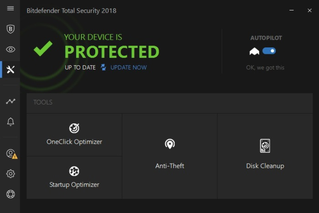Open the Activity graph icon
Screen dimensions: 319x213
coord(10,101)
